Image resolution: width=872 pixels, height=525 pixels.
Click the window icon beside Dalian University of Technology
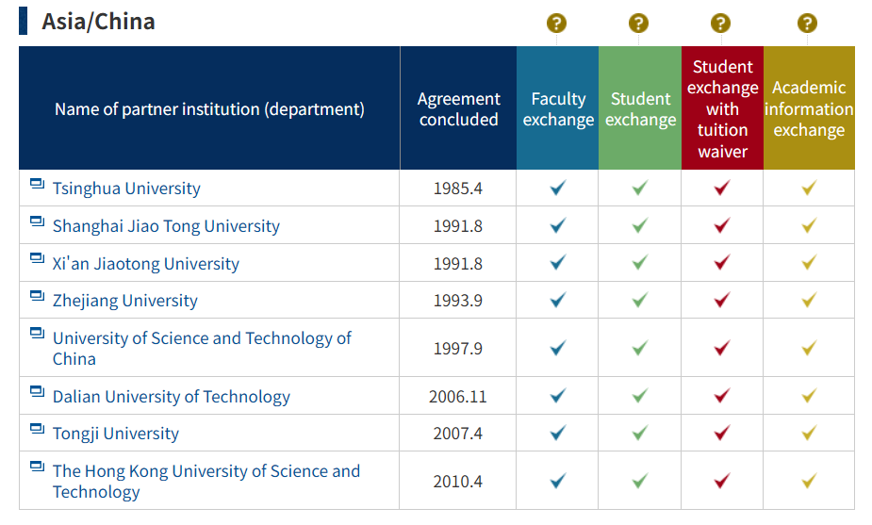point(38,391)
